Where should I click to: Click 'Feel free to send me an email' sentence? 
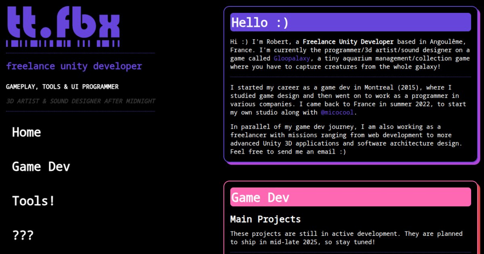click(x=288, y=152)
